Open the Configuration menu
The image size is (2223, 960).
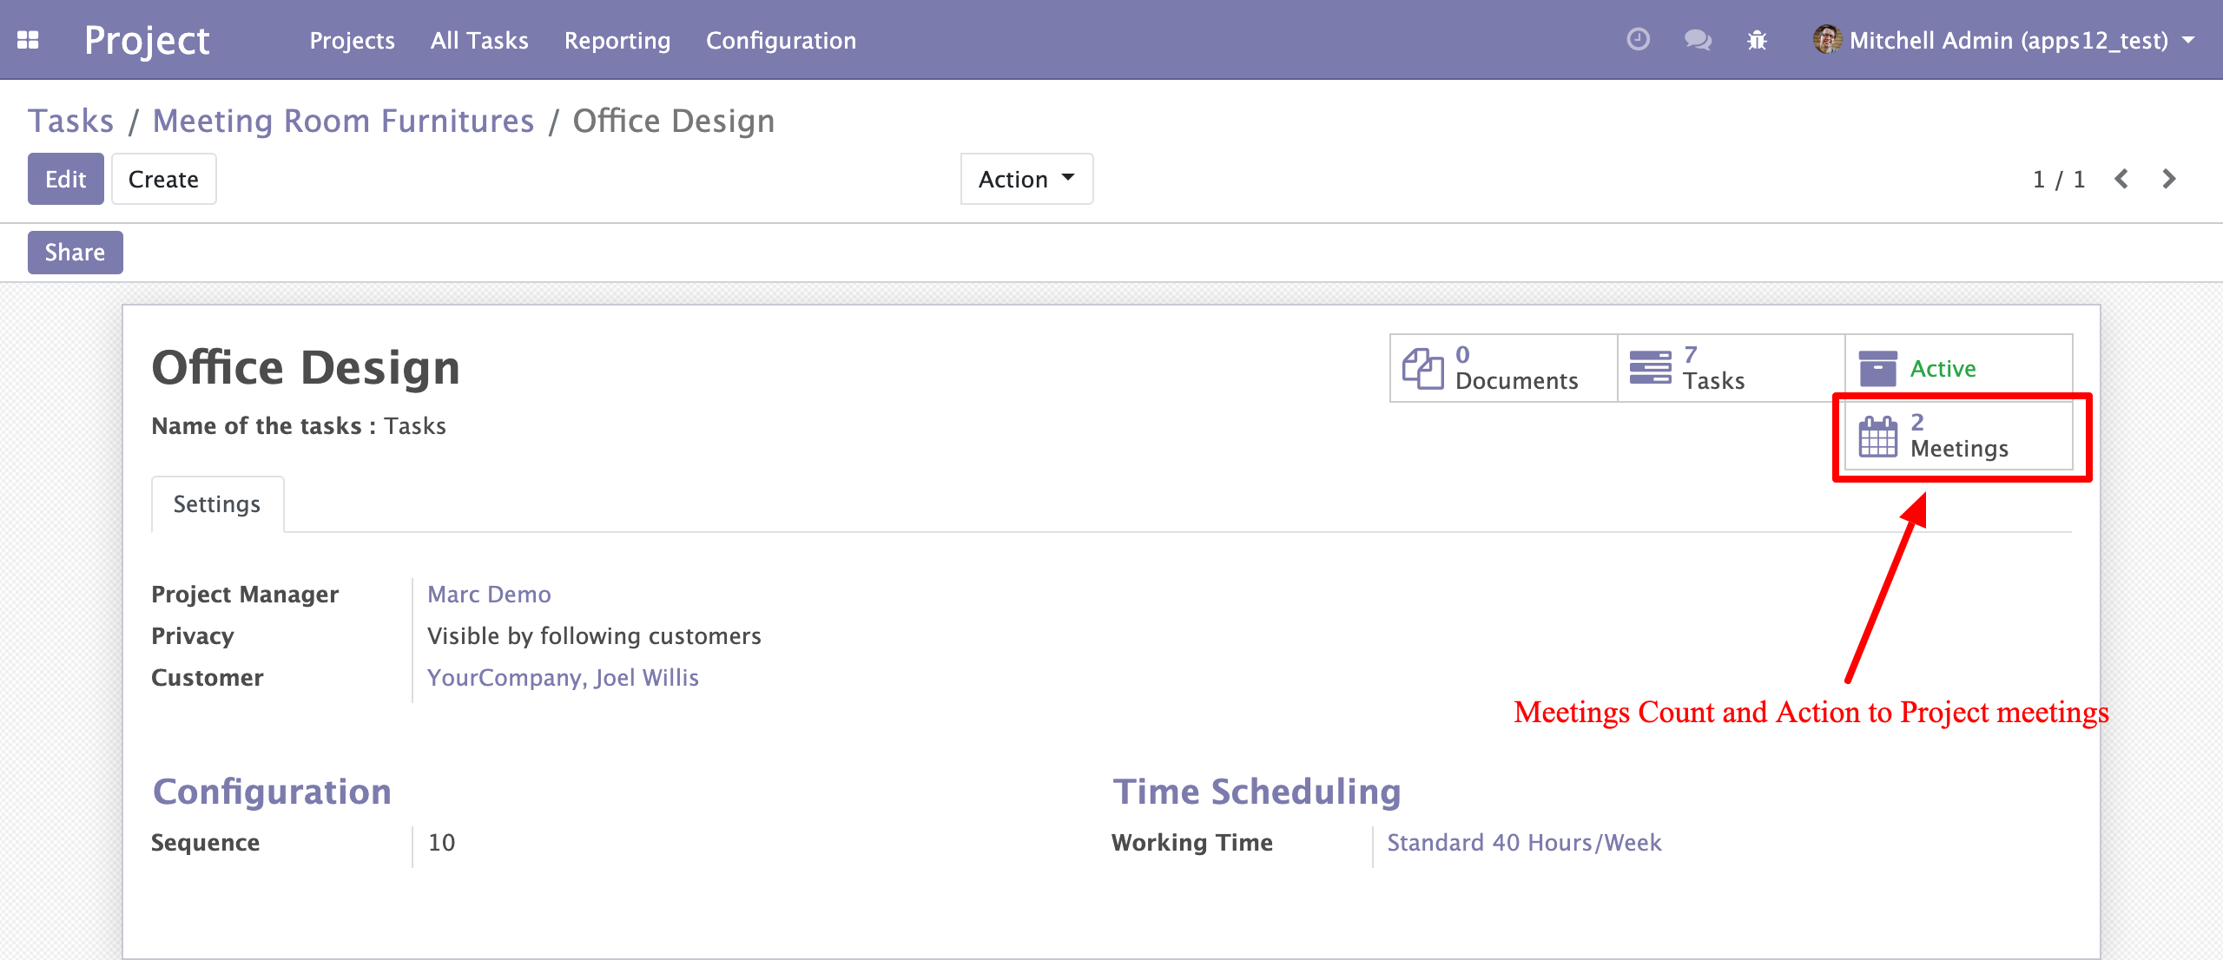(x=781, y=40)
